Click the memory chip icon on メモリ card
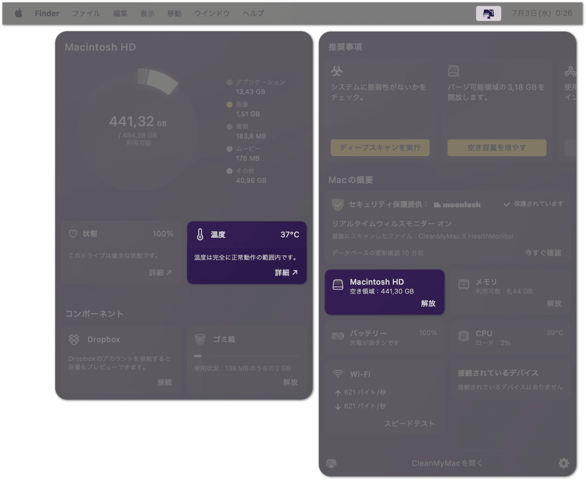 (464, 284)
